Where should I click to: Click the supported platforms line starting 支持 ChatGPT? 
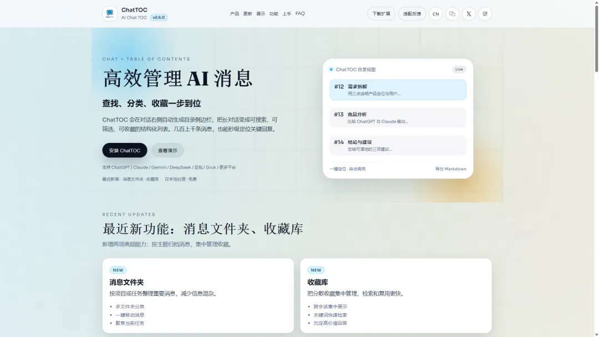(x=169, y=167)
